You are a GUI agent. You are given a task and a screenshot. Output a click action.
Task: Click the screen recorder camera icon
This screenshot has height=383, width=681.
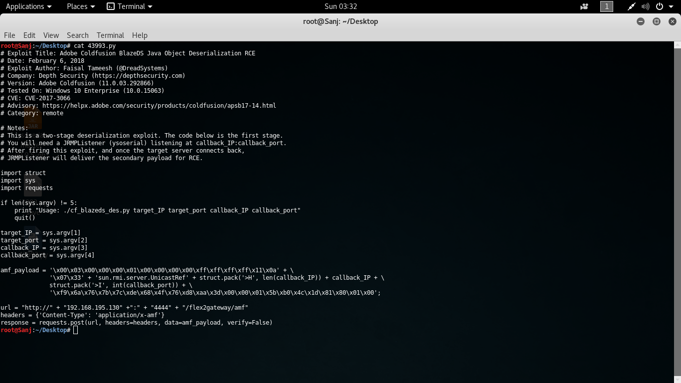click(584, 6)
